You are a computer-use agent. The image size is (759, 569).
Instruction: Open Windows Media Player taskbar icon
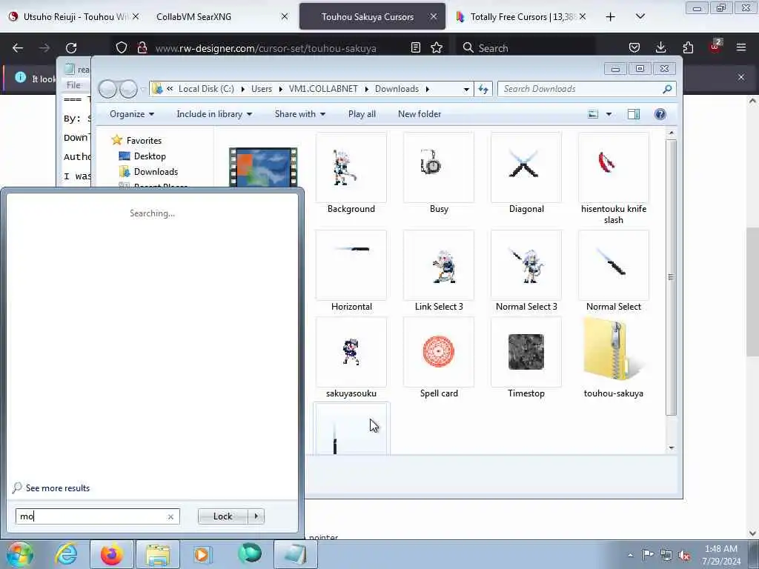click(x=202, y=554)
